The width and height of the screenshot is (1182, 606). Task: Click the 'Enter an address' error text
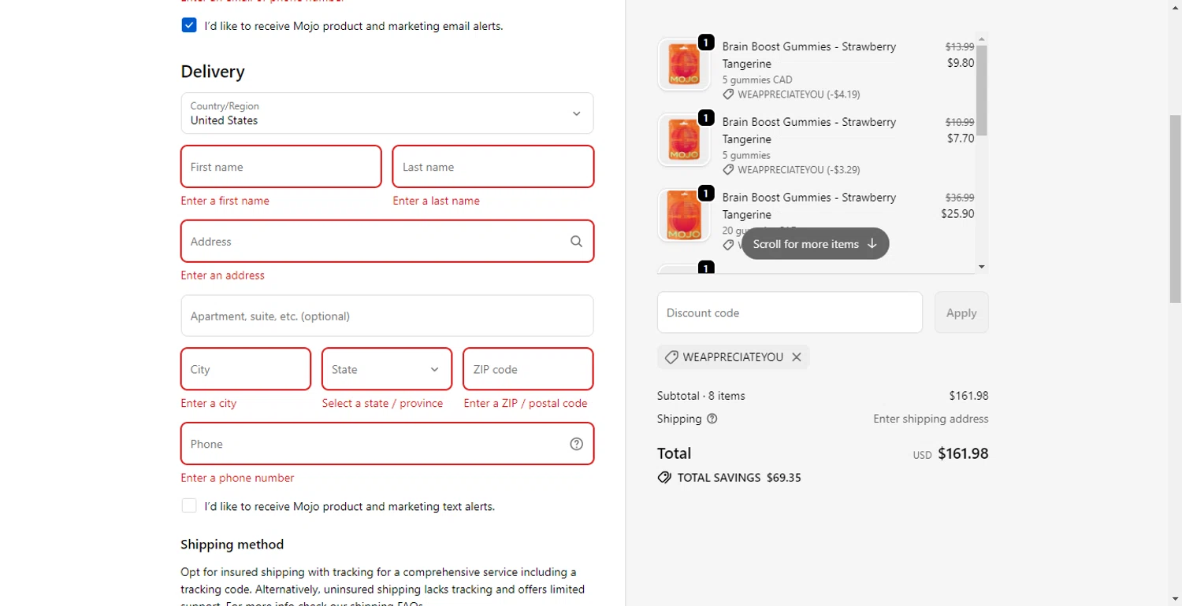point(223,275)
